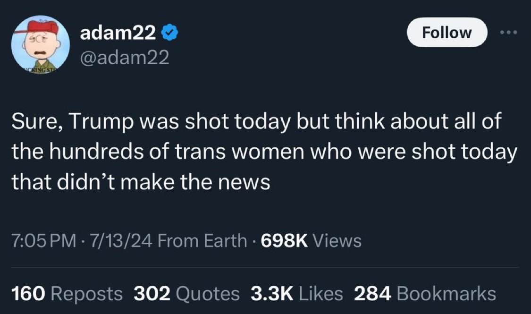Screen dimensions: 531x314
Task: Click the @adam22 handle
Action: coord(124,58)
